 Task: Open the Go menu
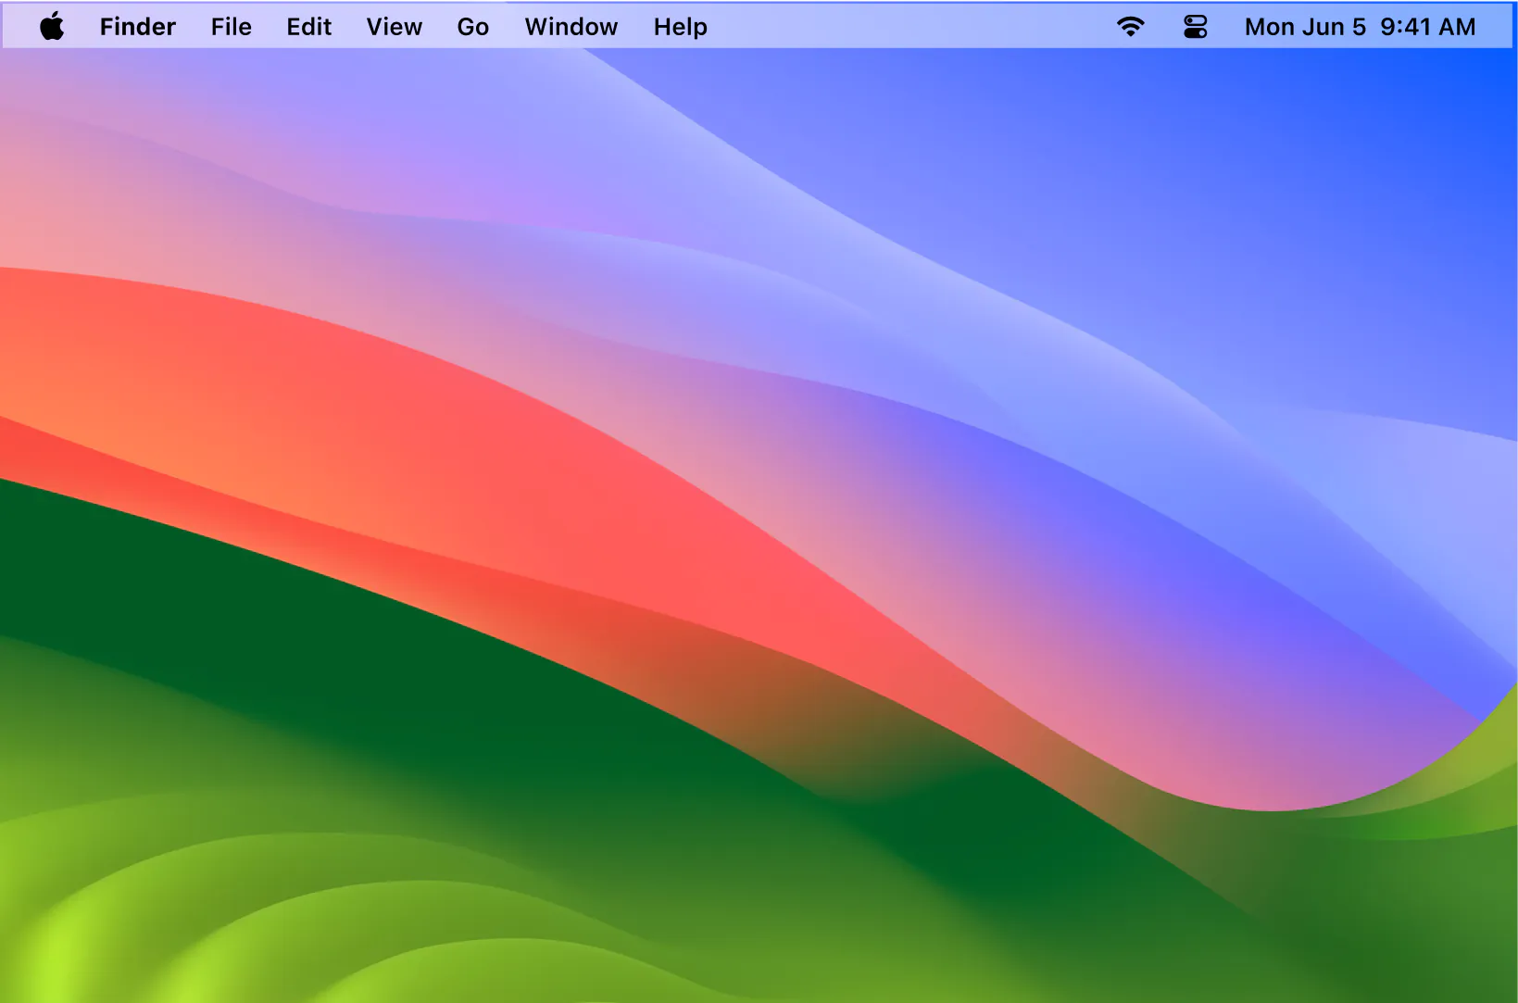tap(473, 27)
